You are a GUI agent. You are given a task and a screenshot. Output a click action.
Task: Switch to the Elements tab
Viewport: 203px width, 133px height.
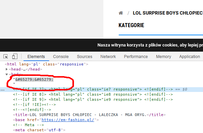tap(36, 57)
